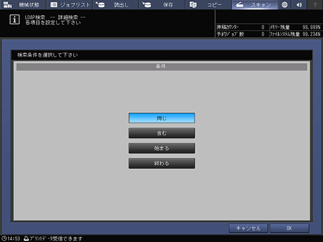This screenshot has height=242, width=323.
Task: Open the 読出し recall tab
Action: tap(116, 4)
